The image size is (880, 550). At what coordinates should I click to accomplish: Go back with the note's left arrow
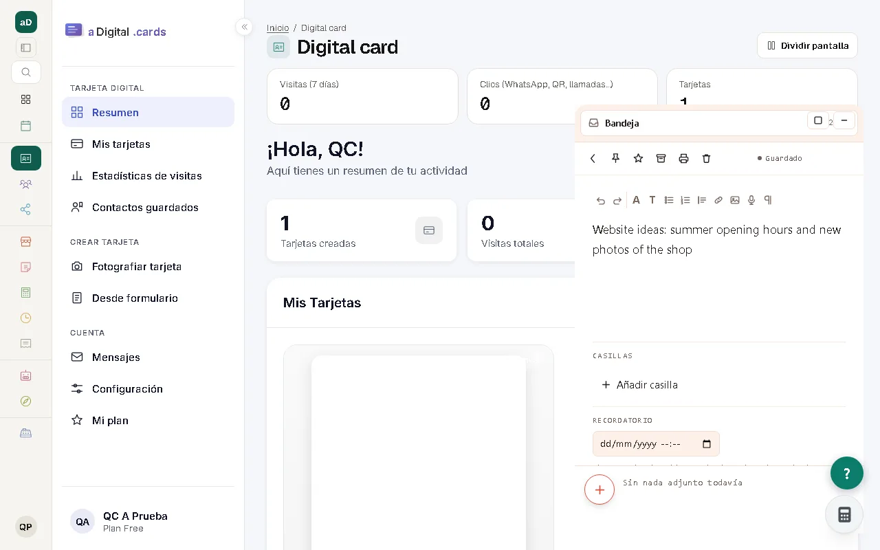pyautogui.click(x=593, y=158)
